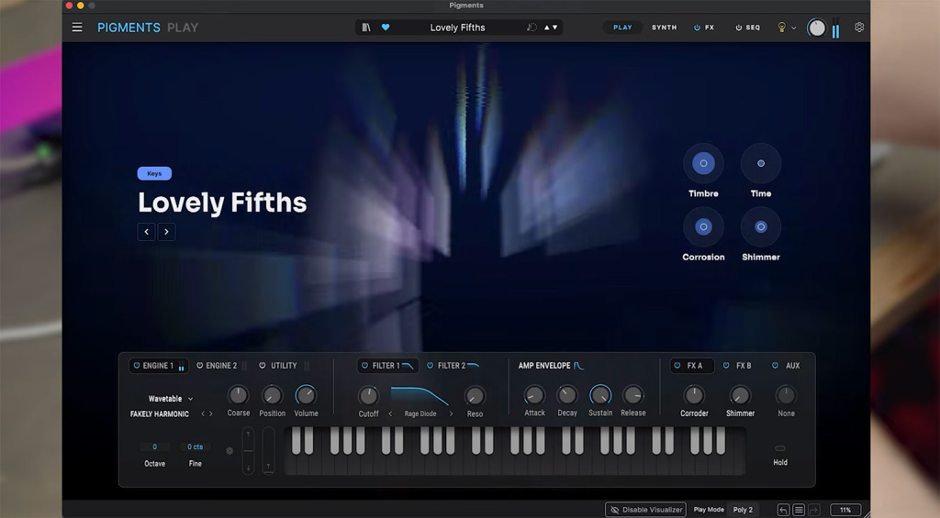Screen dimensions: 940x518
Task: Click the sound design tips note icon
Action: tap(532, 27)
